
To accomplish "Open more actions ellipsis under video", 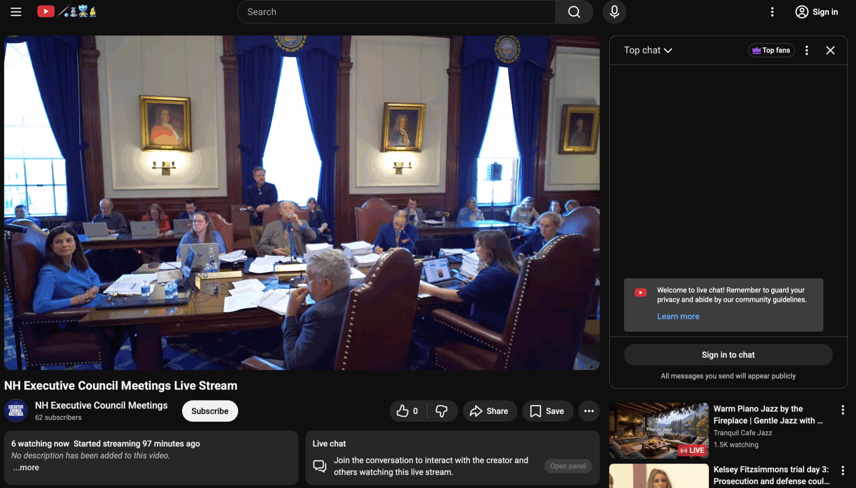I will pyautogui.click(x=589, y=411).
